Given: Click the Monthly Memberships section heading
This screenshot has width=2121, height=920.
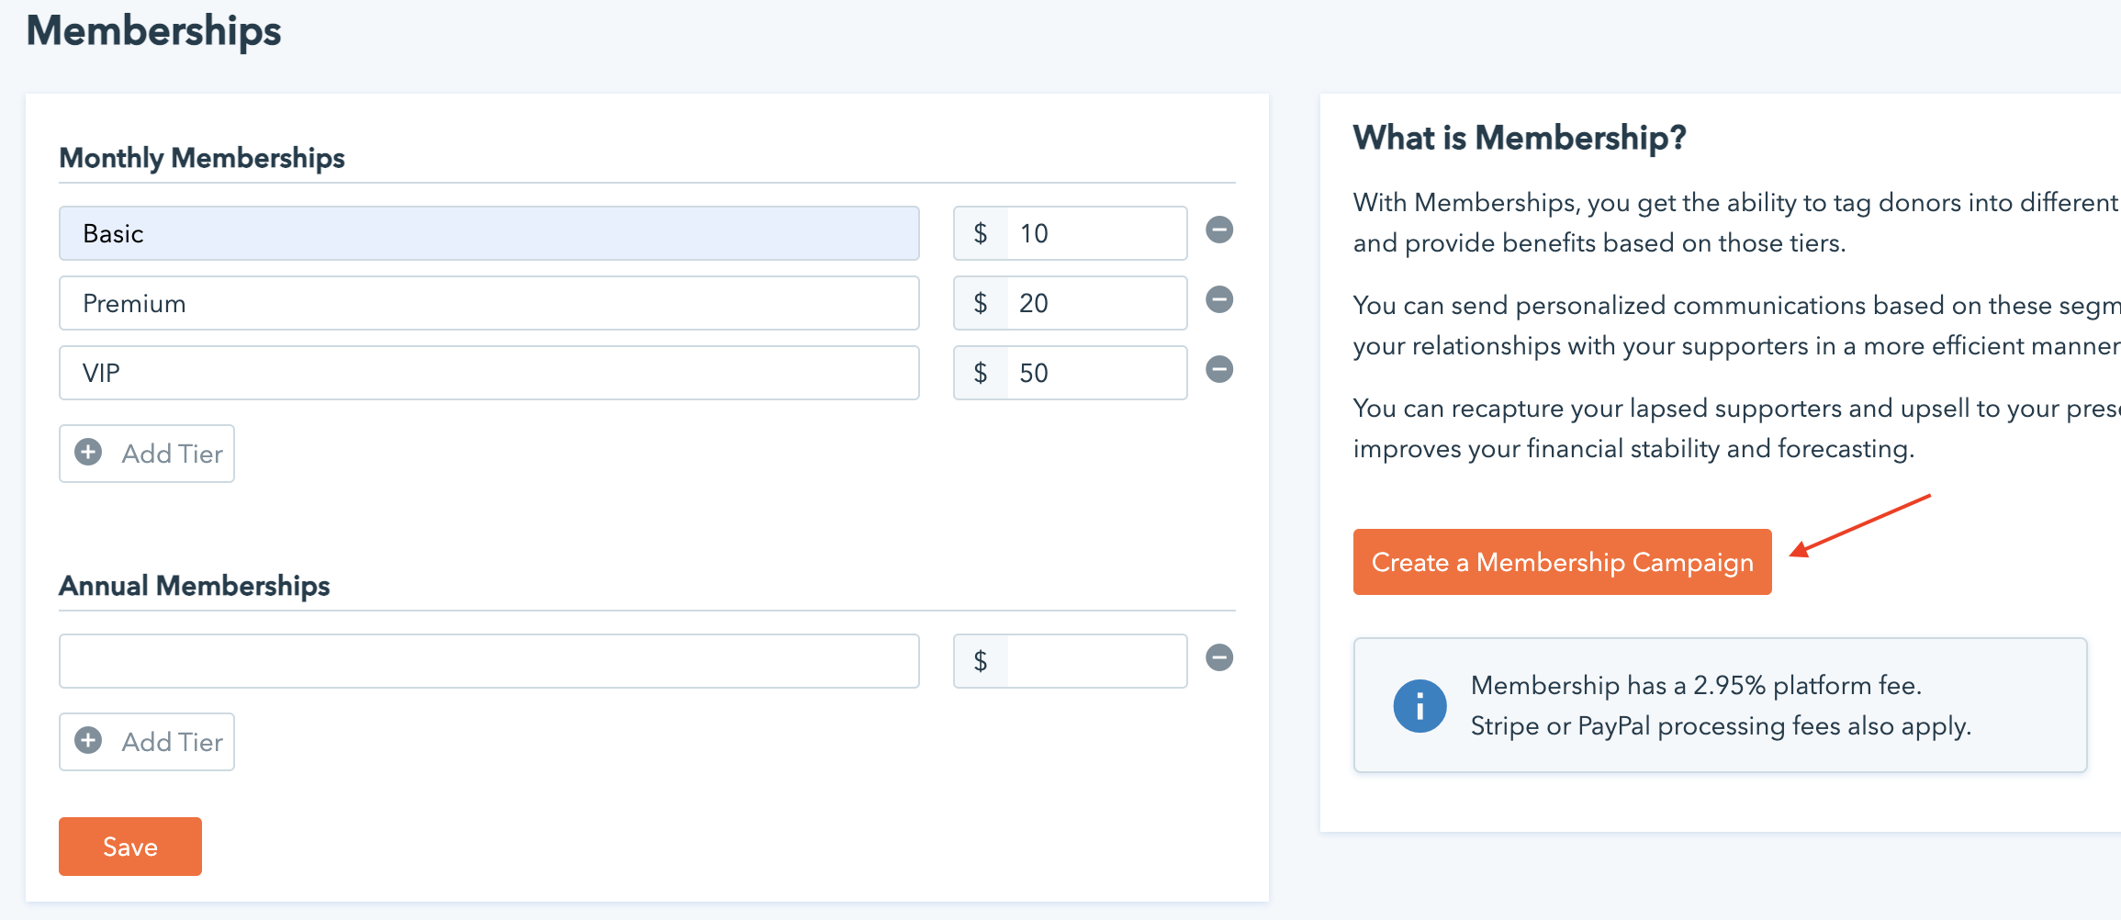Looking at the screenshot, I should [x=202, y=158].
